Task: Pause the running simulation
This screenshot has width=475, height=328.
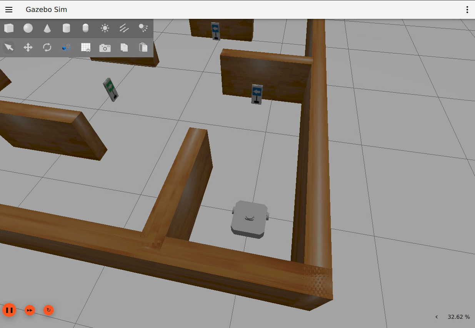Action: coord(9,310)
